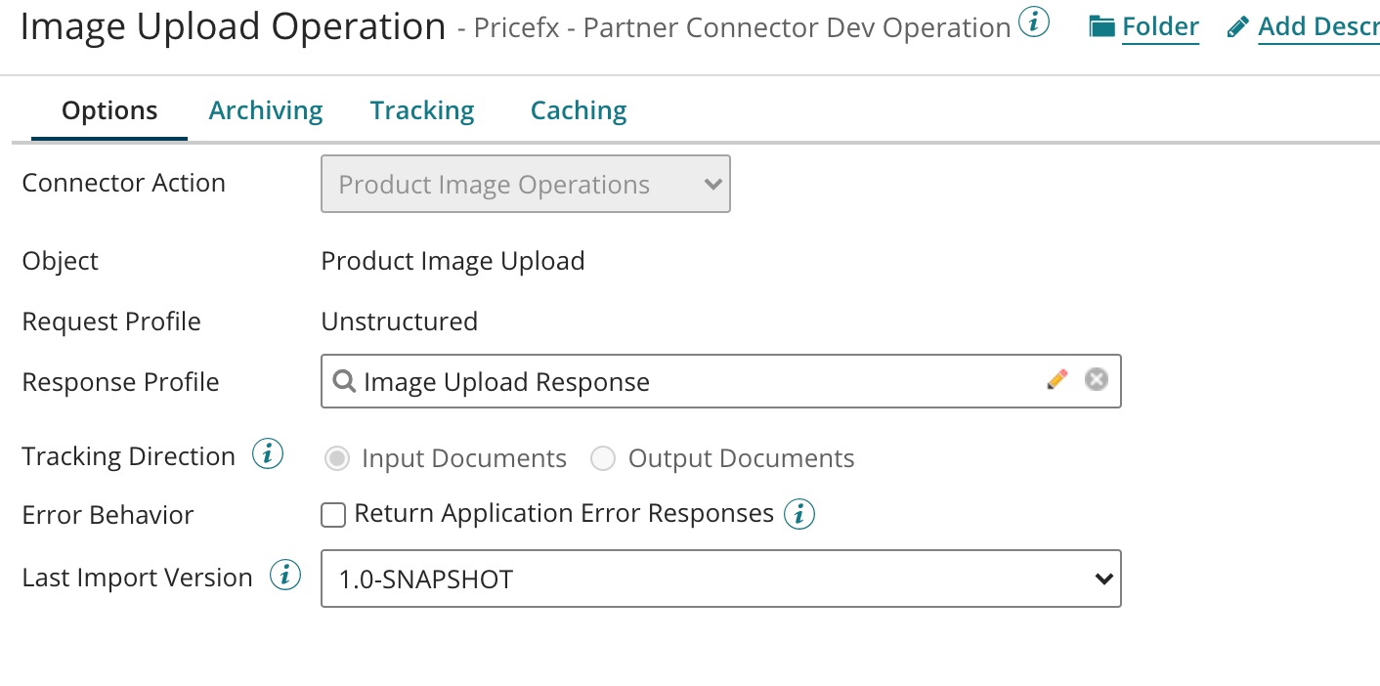The height and width of the screenshot is (686, 1380).
Task: Open the Tracking tab
Action: tap(422, 111)
